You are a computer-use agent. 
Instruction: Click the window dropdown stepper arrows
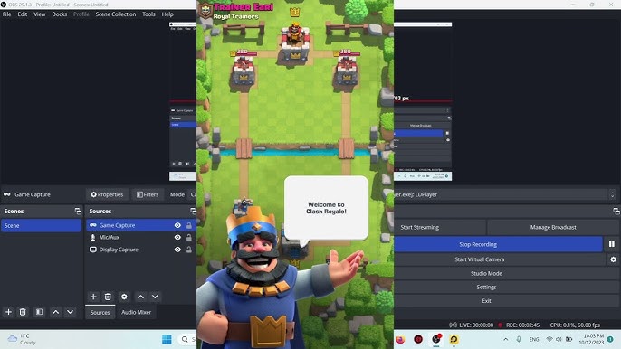612,194
